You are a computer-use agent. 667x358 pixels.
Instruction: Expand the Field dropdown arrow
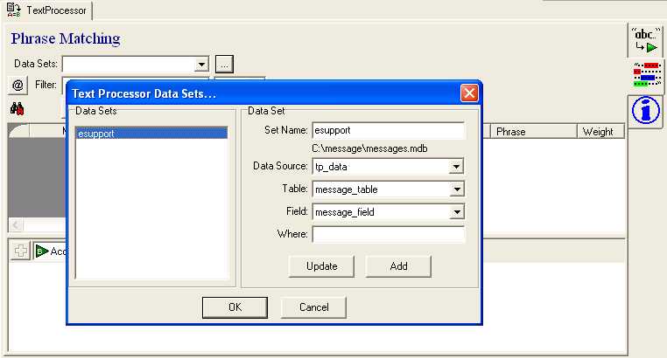456,212
